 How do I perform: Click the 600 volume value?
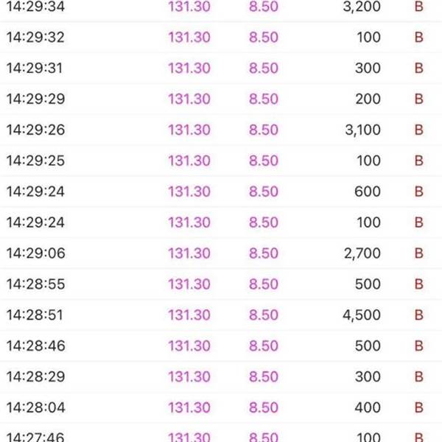(x=368, y=192)
